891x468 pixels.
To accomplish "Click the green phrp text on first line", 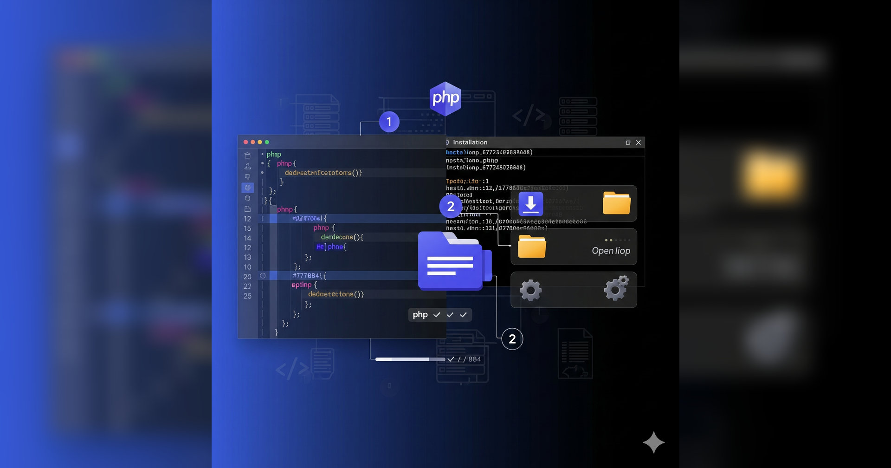I will point(274,155).
